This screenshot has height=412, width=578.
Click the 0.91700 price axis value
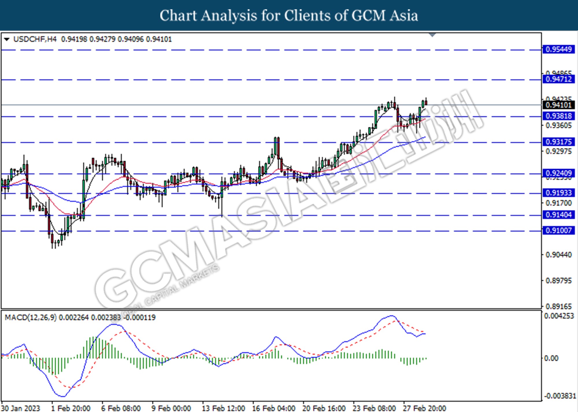558,203
